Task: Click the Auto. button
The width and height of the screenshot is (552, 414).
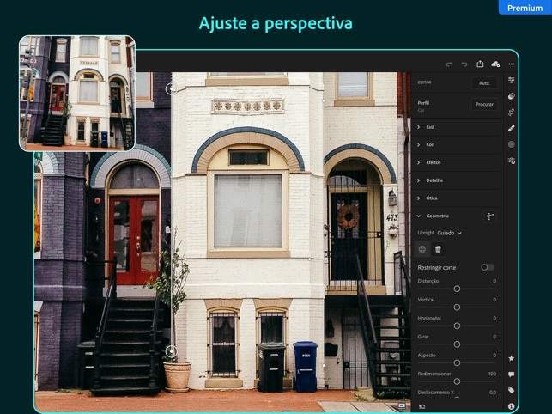Action: click(484, 83)
